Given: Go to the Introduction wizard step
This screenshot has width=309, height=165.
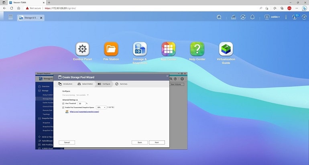Looking at the screenshot, I should [x=65, y=84].
